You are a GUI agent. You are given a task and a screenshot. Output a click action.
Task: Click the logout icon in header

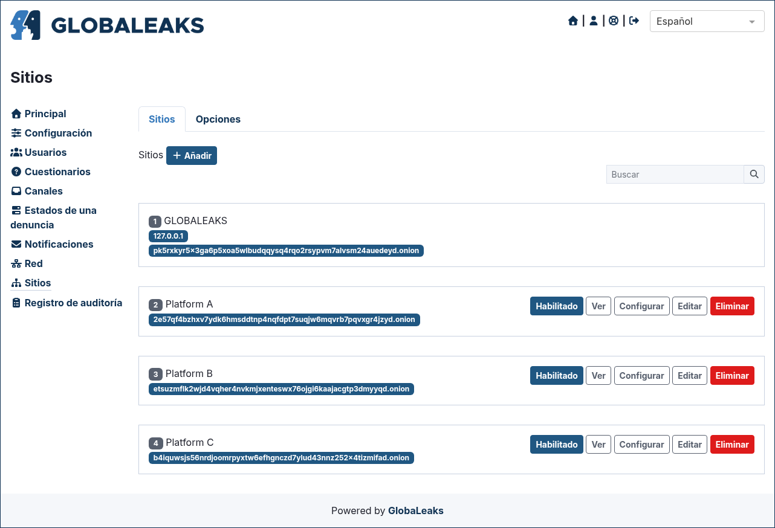[634, 21]
